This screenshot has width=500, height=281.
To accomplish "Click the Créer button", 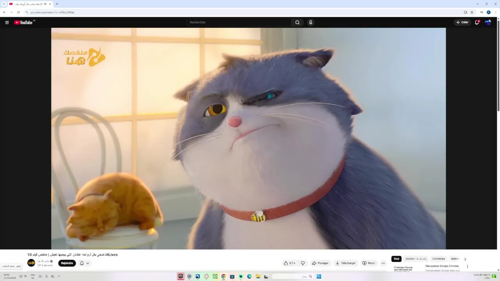I will 462,22.
